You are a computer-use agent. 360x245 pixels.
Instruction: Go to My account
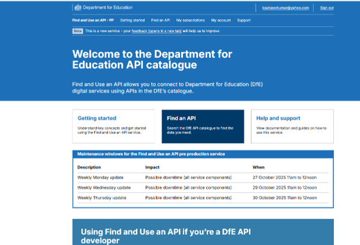coord(221,20)
